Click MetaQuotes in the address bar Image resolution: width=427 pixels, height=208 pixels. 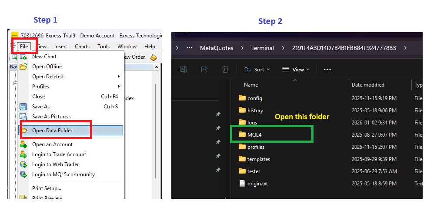tap(216, 48)
